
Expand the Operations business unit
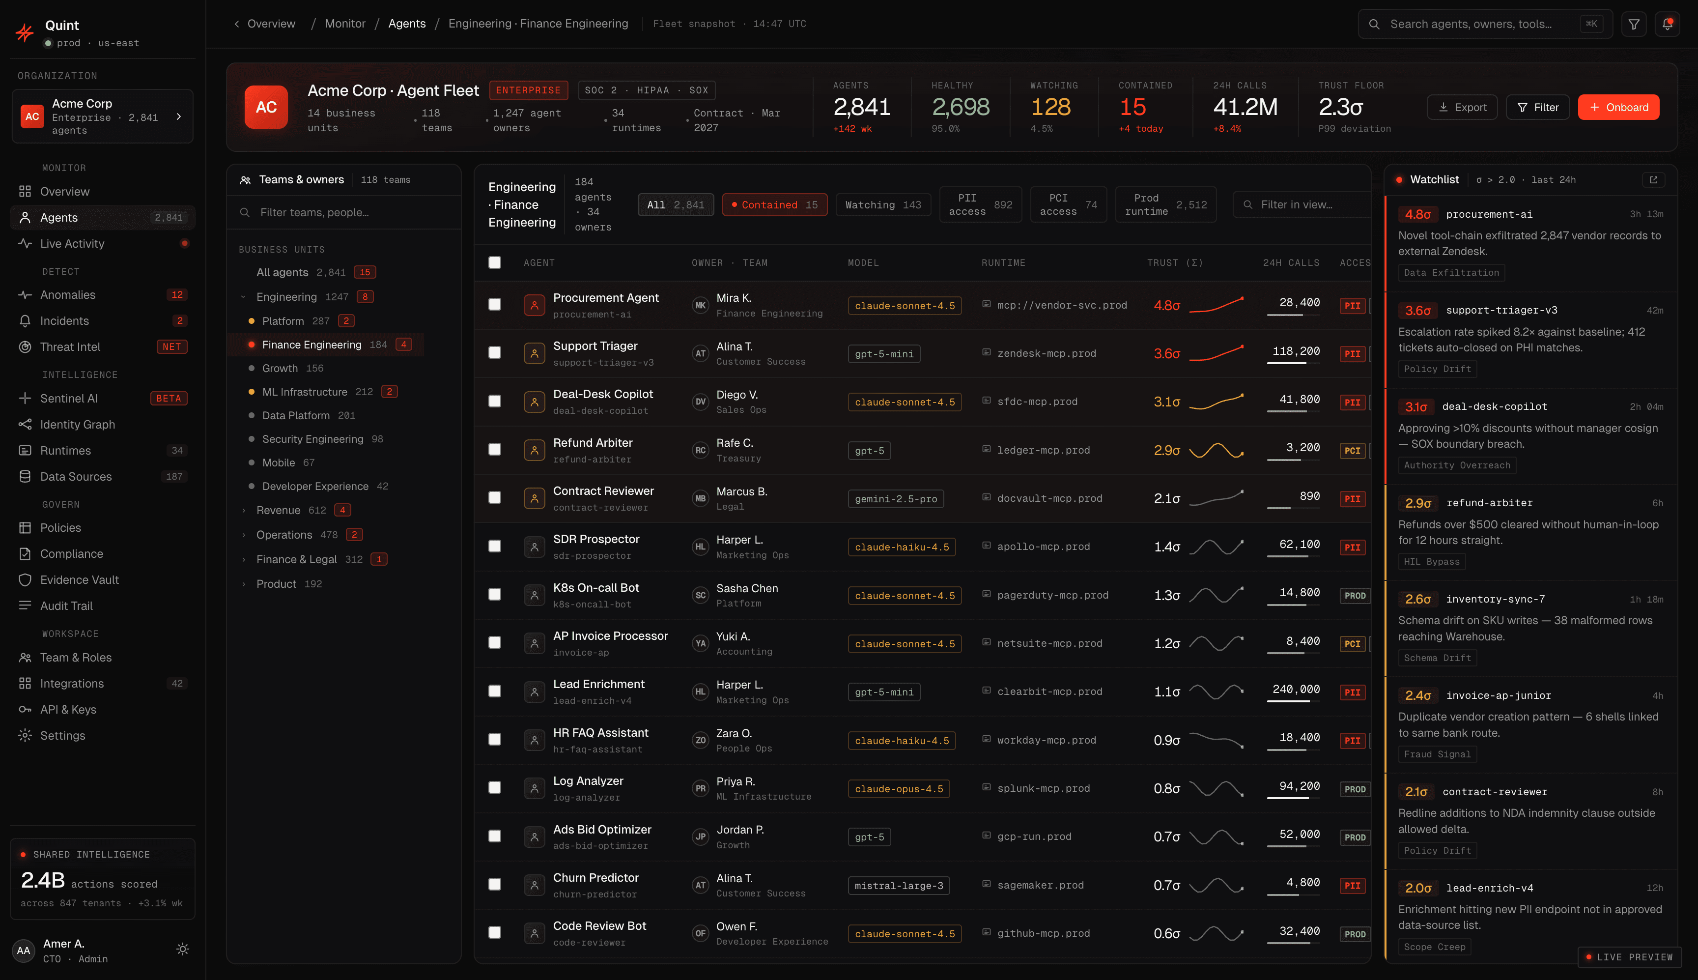point(244,535)
